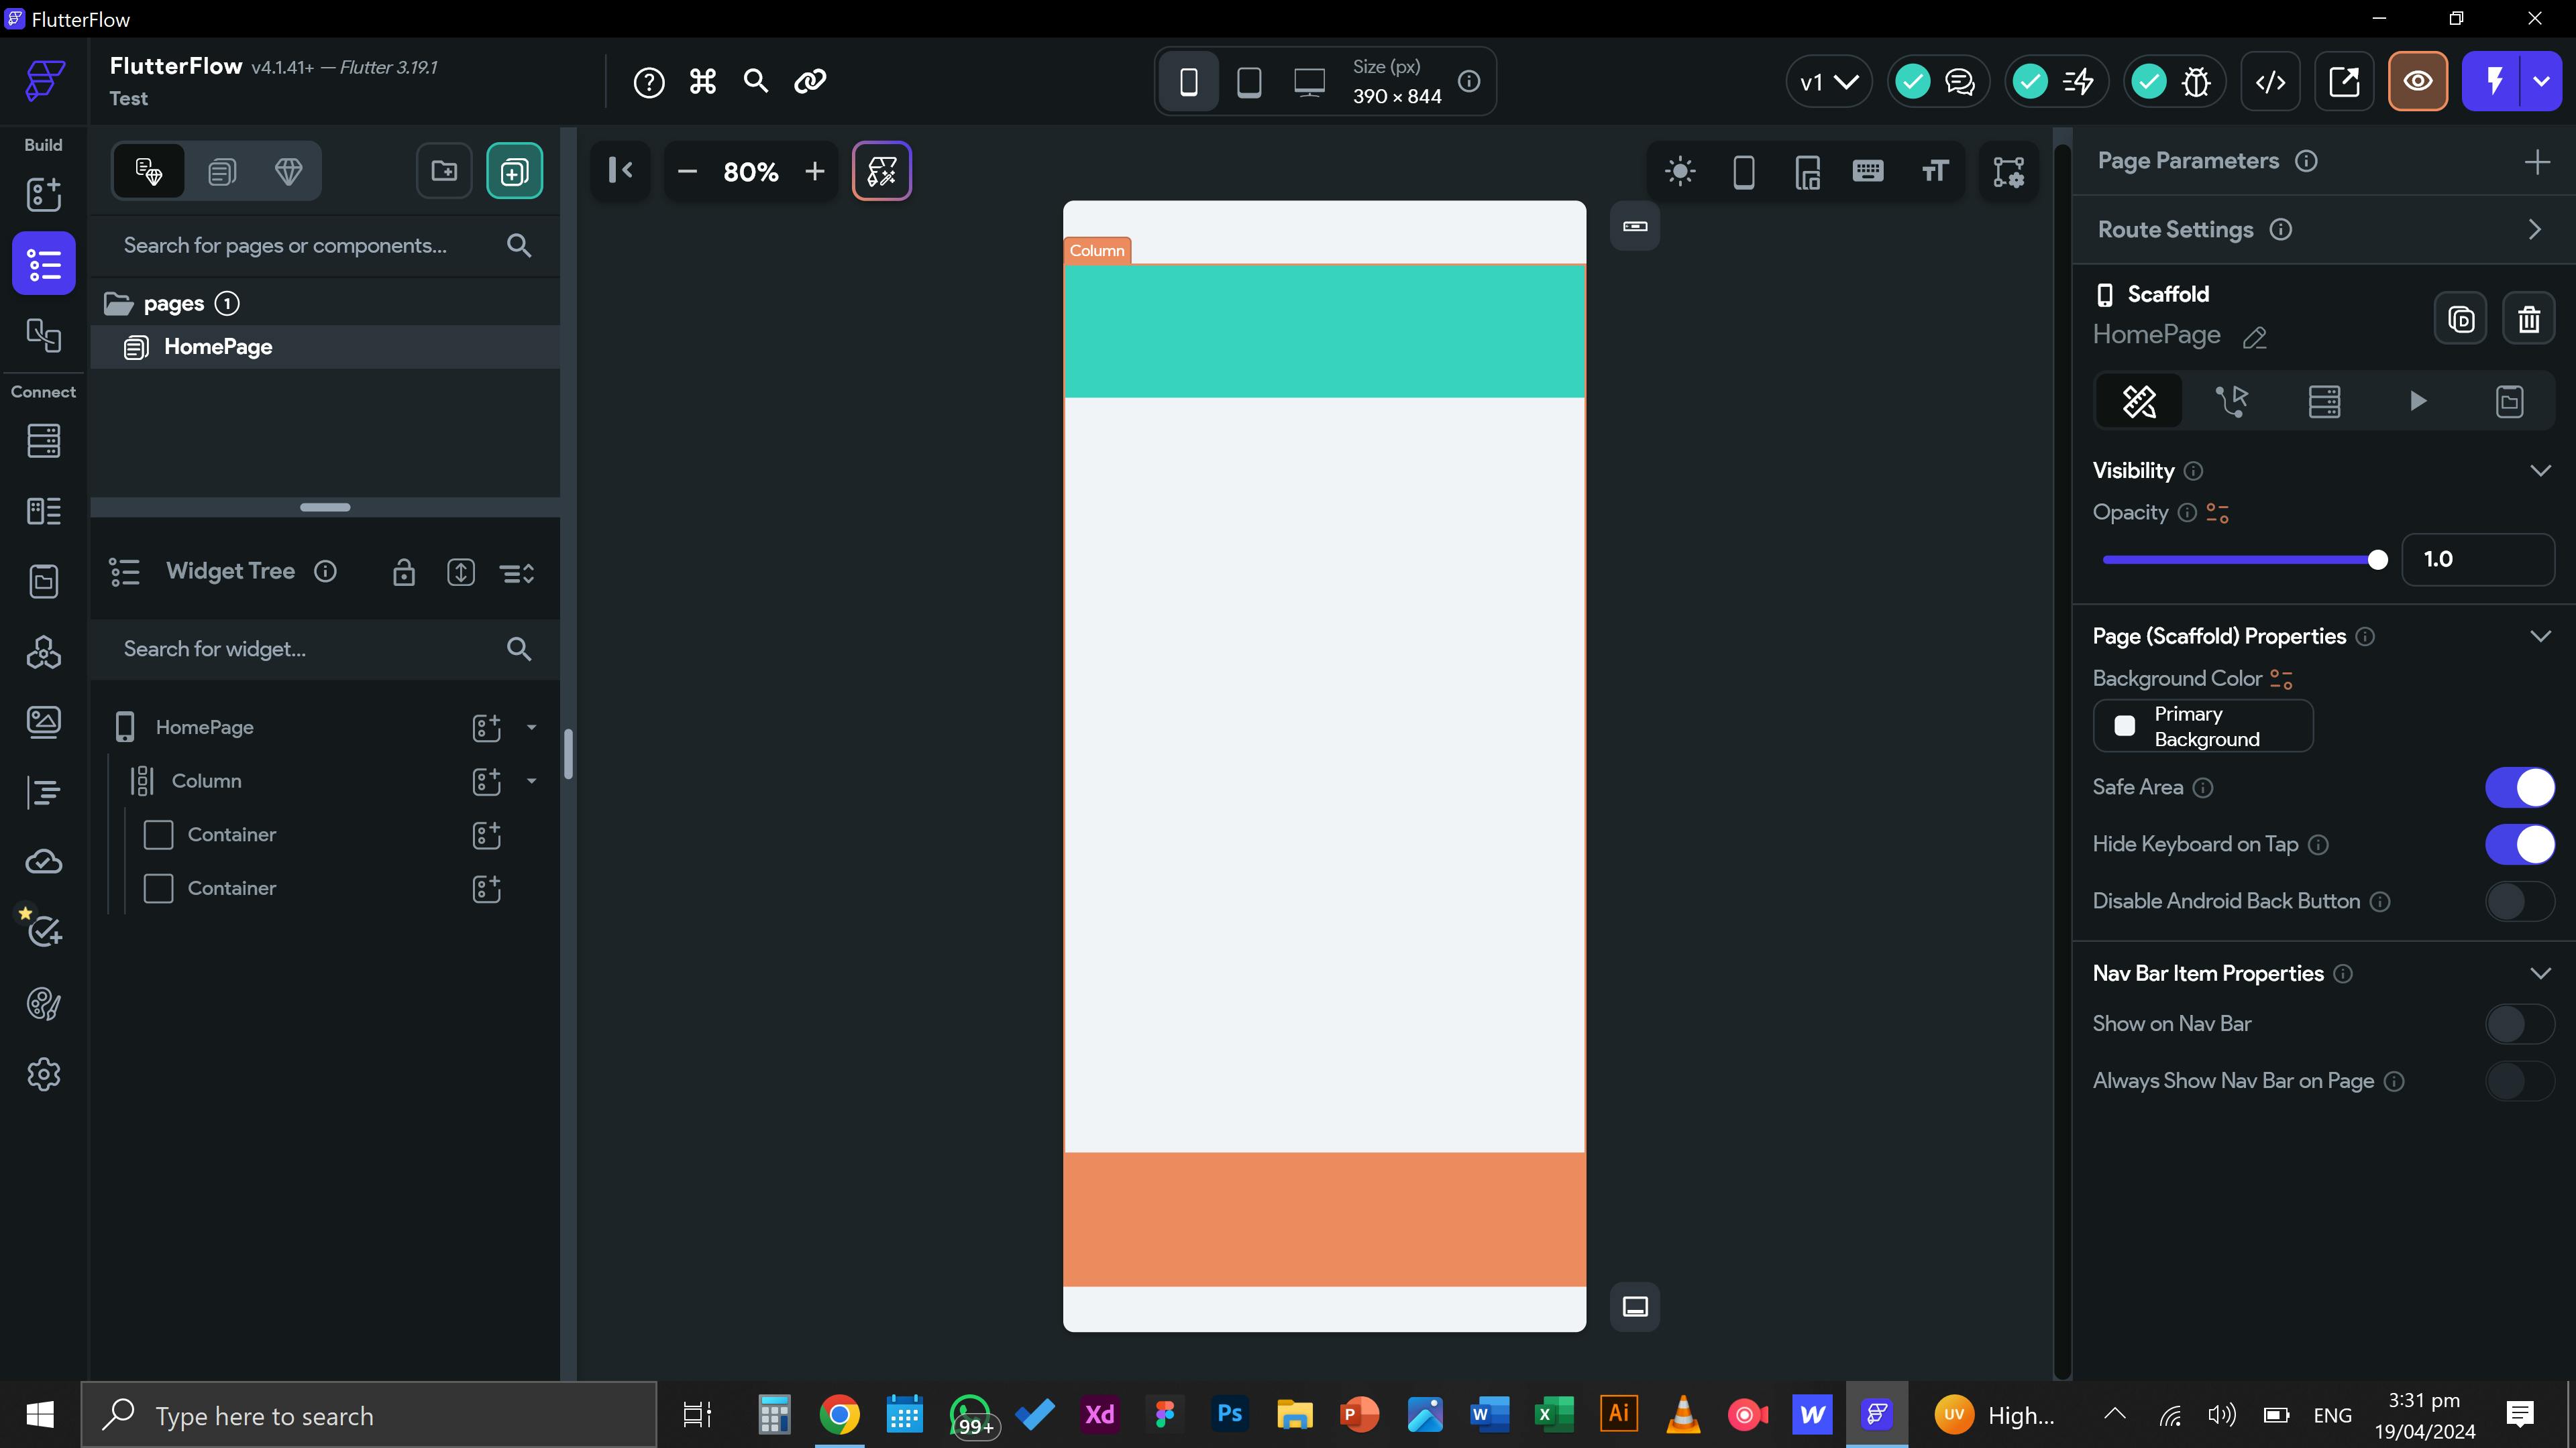Click the keyboard shortcuts command icon

703,81
